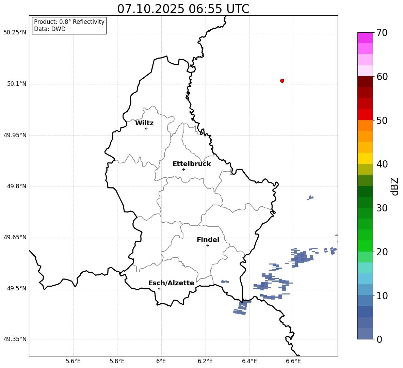
Task: Click the latitude label '50.25°N'
Action: tap(15, 33)
